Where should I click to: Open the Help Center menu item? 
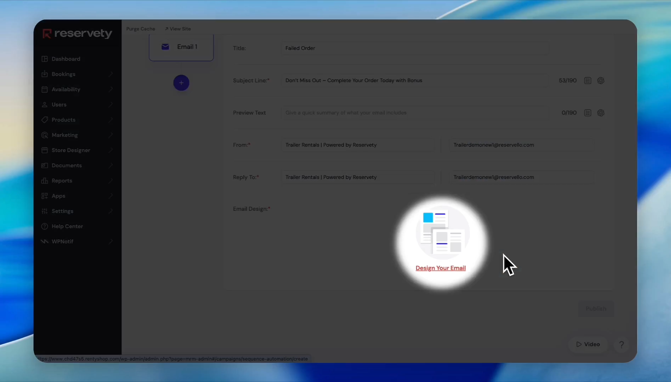(67, 226)
